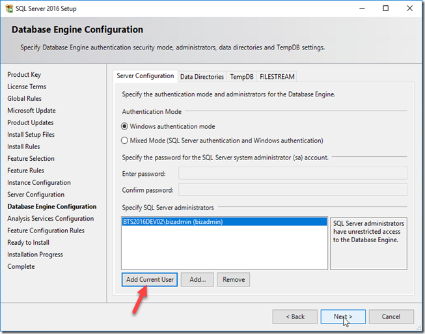Click Install Setup Files step
The image size is (425, 334).
pyautogui.click(x=31, y=135)
